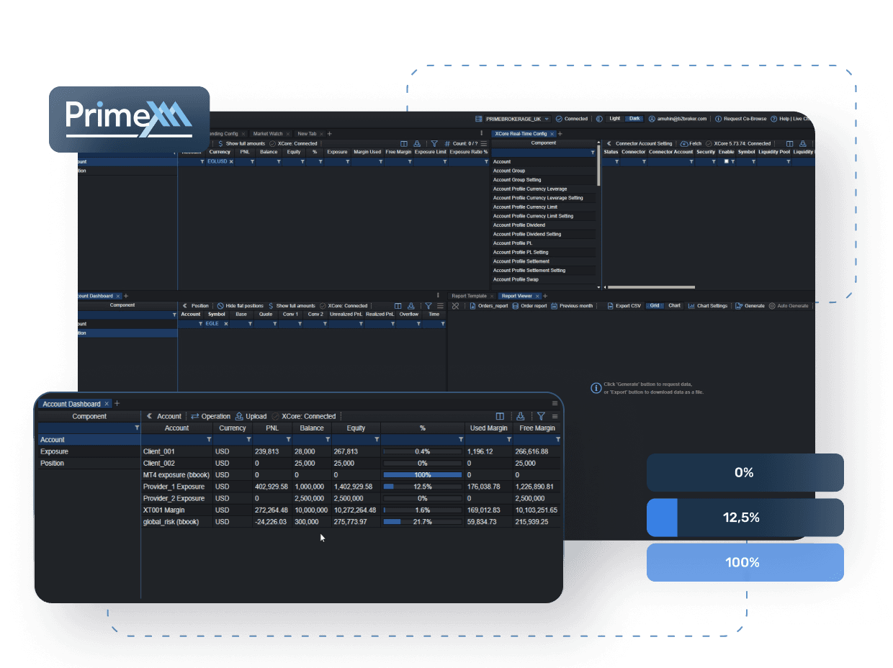Click the Upload icon in Account Dashboard toolbar
Viewport: 893px width, 668px height.
tap(239, 416)
